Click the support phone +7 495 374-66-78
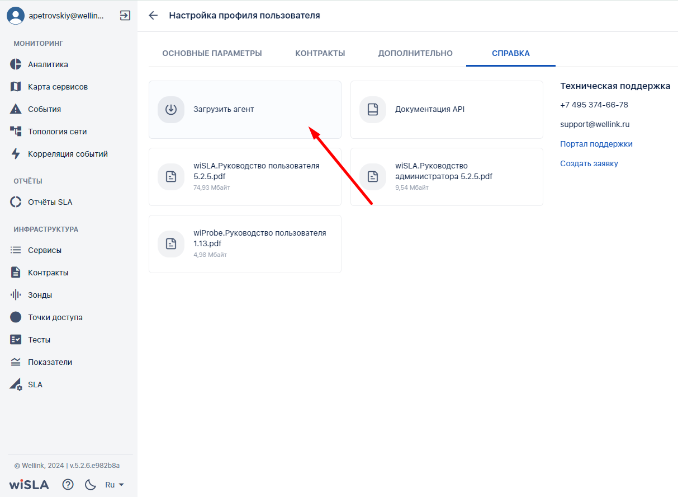 [594, 105]
